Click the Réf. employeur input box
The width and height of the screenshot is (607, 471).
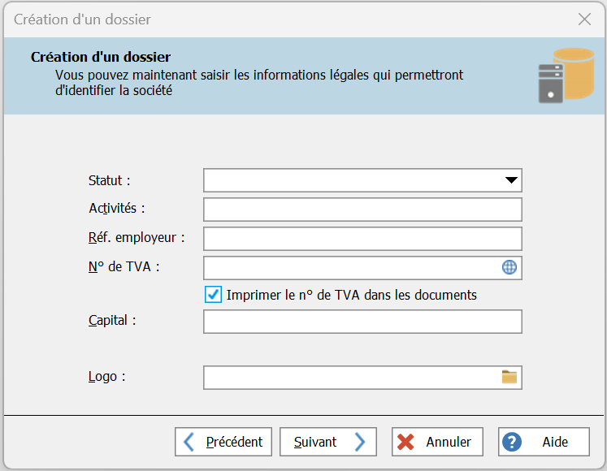click(x=362, y=239)
